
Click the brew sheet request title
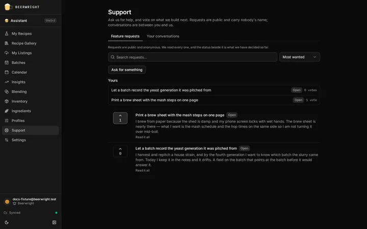click(180, 115)
